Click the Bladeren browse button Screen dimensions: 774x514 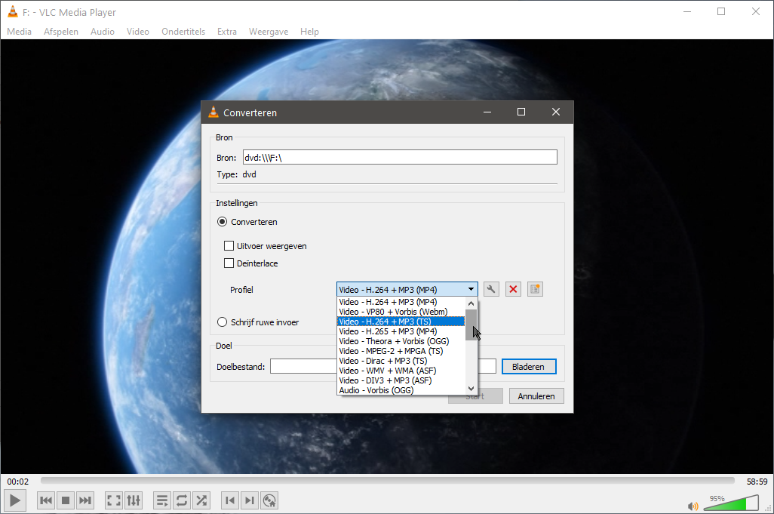529,366
